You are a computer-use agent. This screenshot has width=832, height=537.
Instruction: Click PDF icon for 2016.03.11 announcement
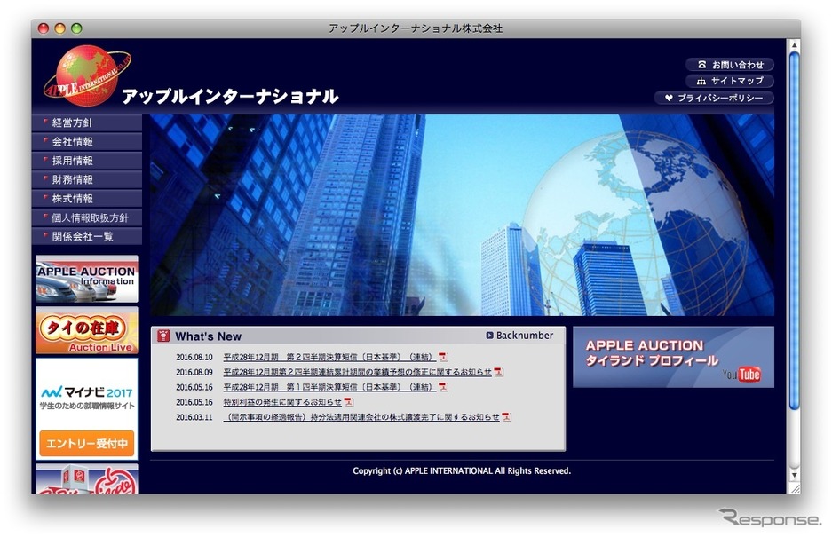pos(506,416)
